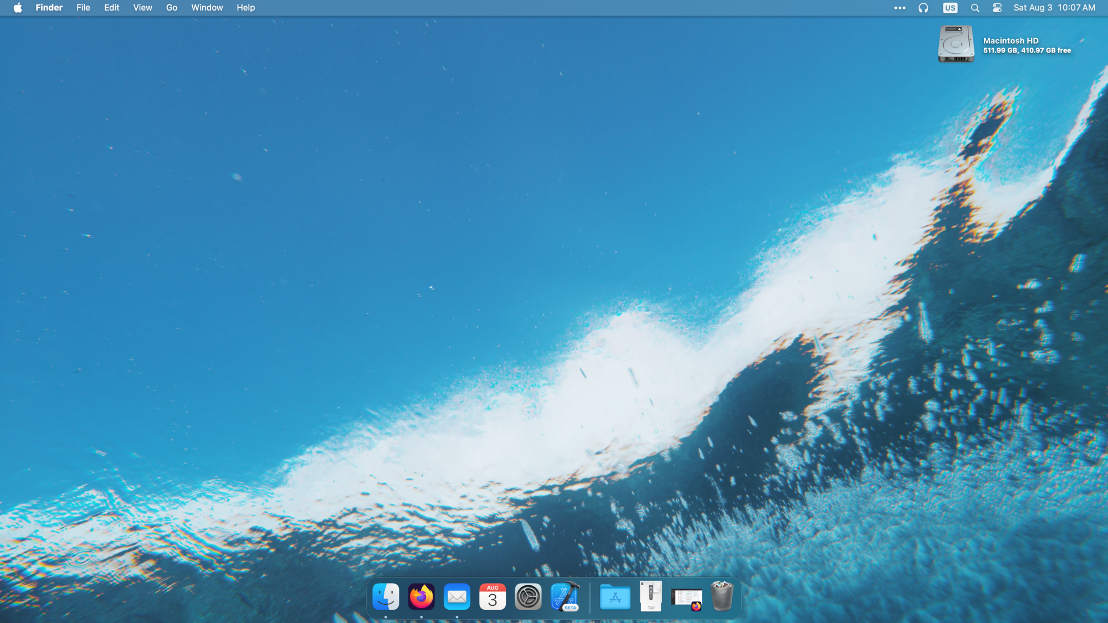Open the Apple menu
This screenshot has width=1108, height=623.
[x=18, y=8]
